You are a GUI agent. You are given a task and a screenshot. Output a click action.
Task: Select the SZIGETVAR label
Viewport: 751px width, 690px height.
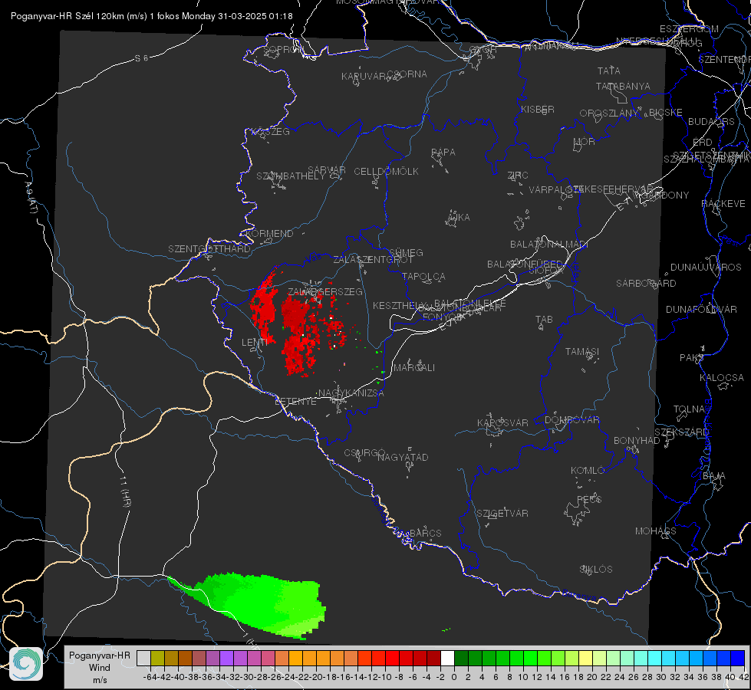point(502,514)
